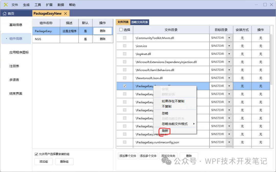
Task: Tick the 选择 select-all header checkbox
Action: pos(121,30)
